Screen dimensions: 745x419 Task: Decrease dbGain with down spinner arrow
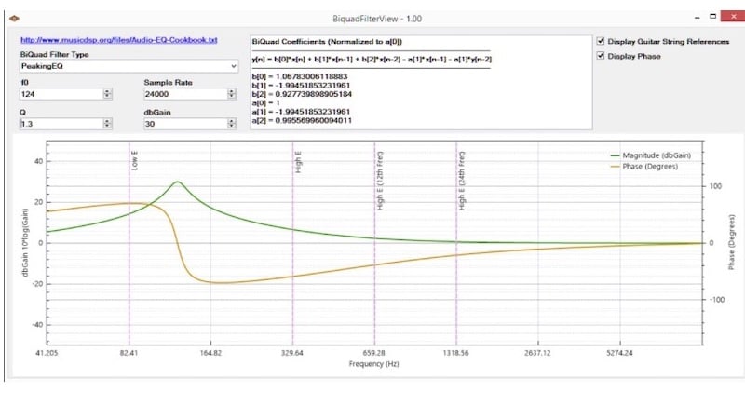[232, 127]
